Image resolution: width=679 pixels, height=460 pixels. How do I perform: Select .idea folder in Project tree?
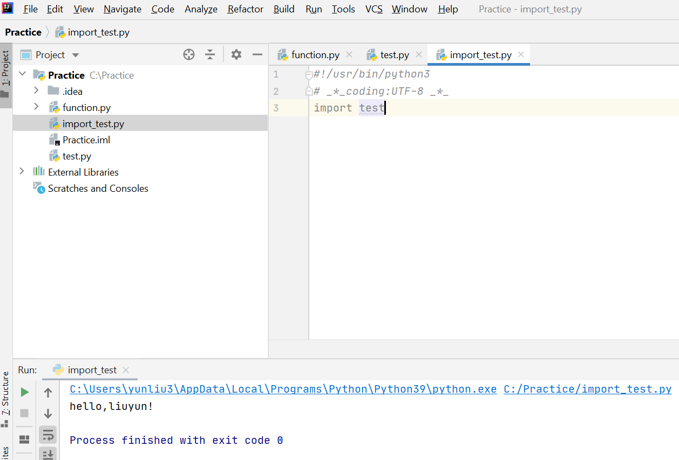pyautogui.click(x=72, y=92)
